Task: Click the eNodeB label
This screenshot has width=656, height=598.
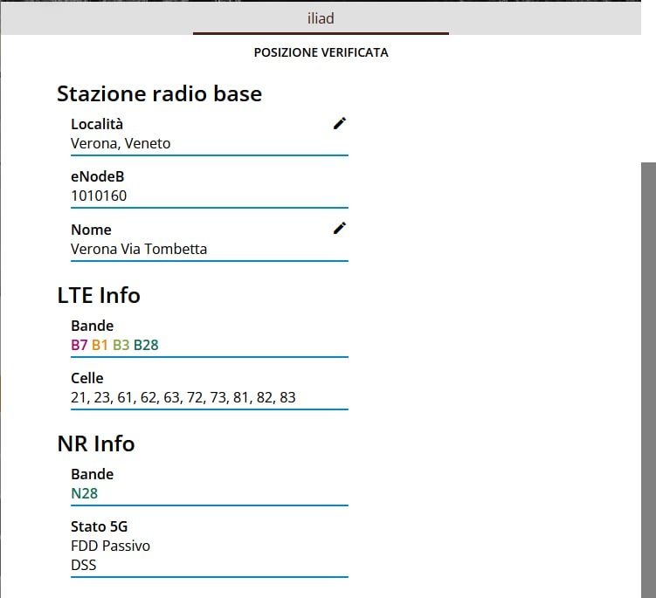Action: 98,176
